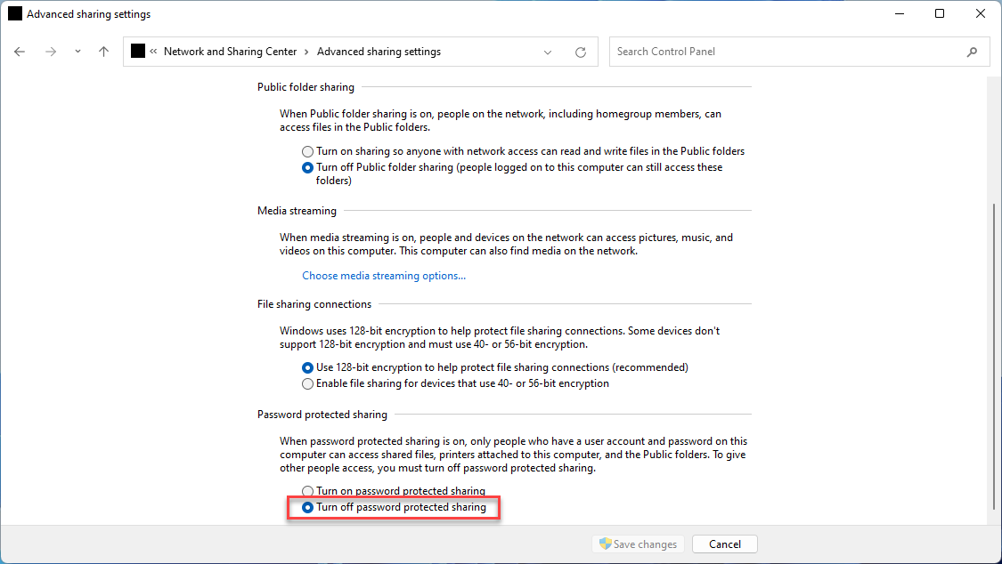
Task: Click the Media streaming heading
Action: point(297,211)
